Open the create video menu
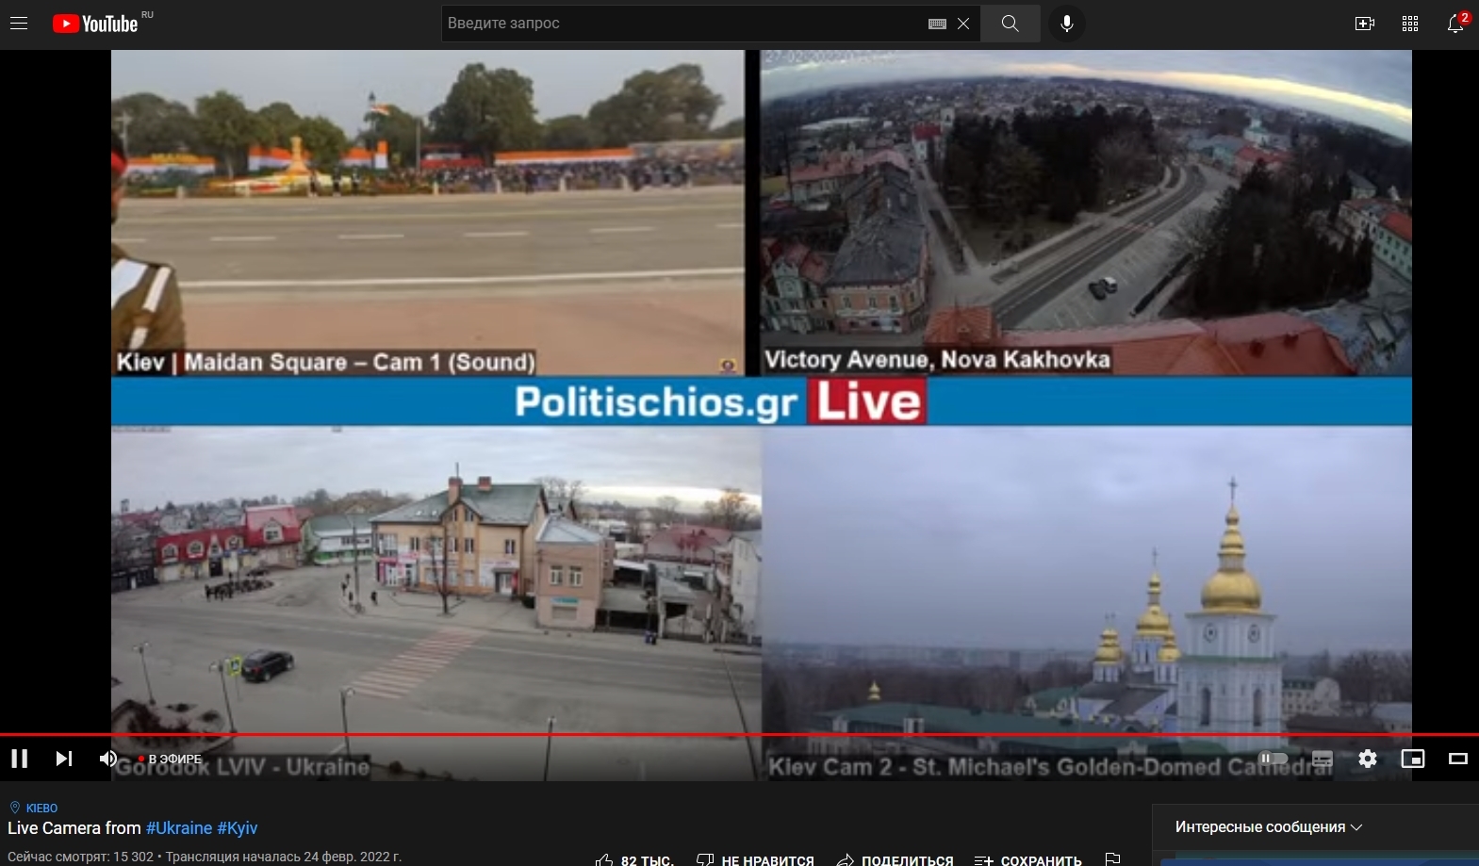Screen dimensions: 1479x866 click(1365, 24)
